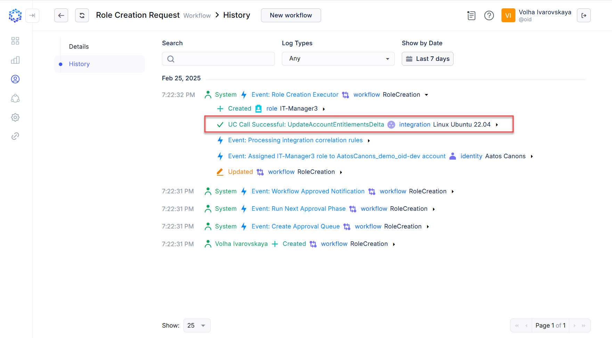612x338 pixels.
Task: Select the link icon in the sidebar
Action: pos(15,136)
